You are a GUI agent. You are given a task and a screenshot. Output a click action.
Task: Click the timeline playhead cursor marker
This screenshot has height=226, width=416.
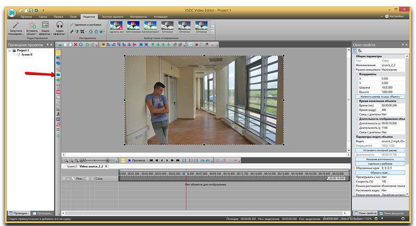point(186,174)
